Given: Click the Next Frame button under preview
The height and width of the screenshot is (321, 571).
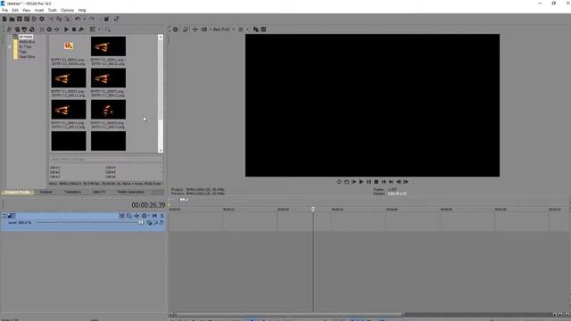Looking at the screenshot, I should pos(406,182).
